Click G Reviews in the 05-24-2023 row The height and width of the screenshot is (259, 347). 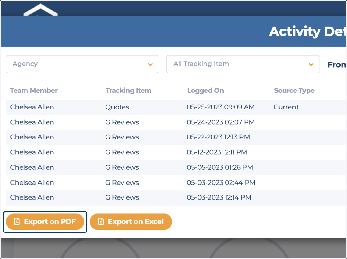(x=122, y=122)
